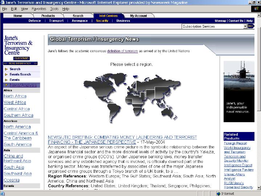Click the yellow arrow icon next to Search

tap(6, 69)
